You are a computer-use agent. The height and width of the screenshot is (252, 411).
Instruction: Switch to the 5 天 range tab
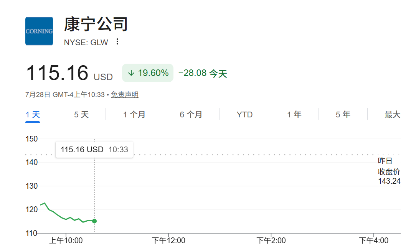(x=81, y=114)
